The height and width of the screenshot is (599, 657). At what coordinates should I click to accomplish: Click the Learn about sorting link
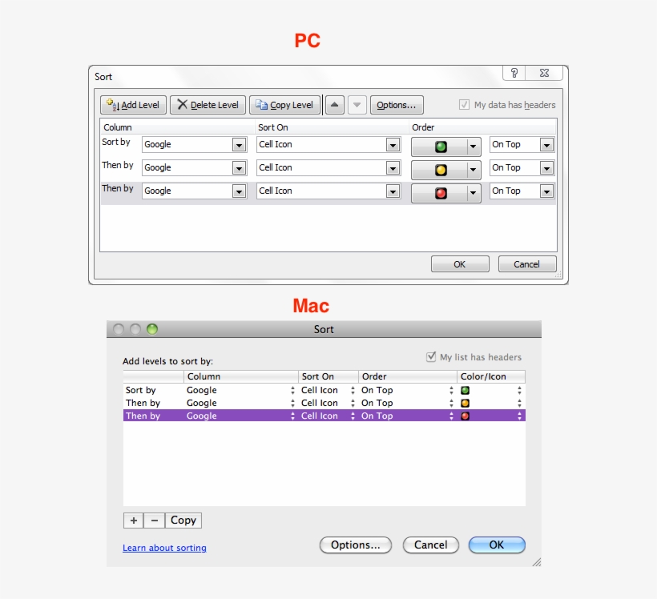[164, 548]
